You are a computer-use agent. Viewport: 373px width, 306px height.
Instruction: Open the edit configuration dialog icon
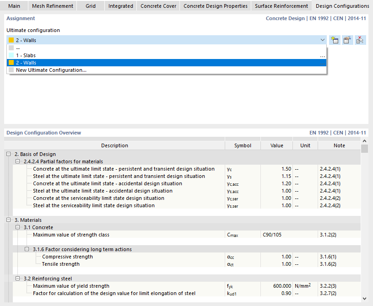(x=347, y=40)
